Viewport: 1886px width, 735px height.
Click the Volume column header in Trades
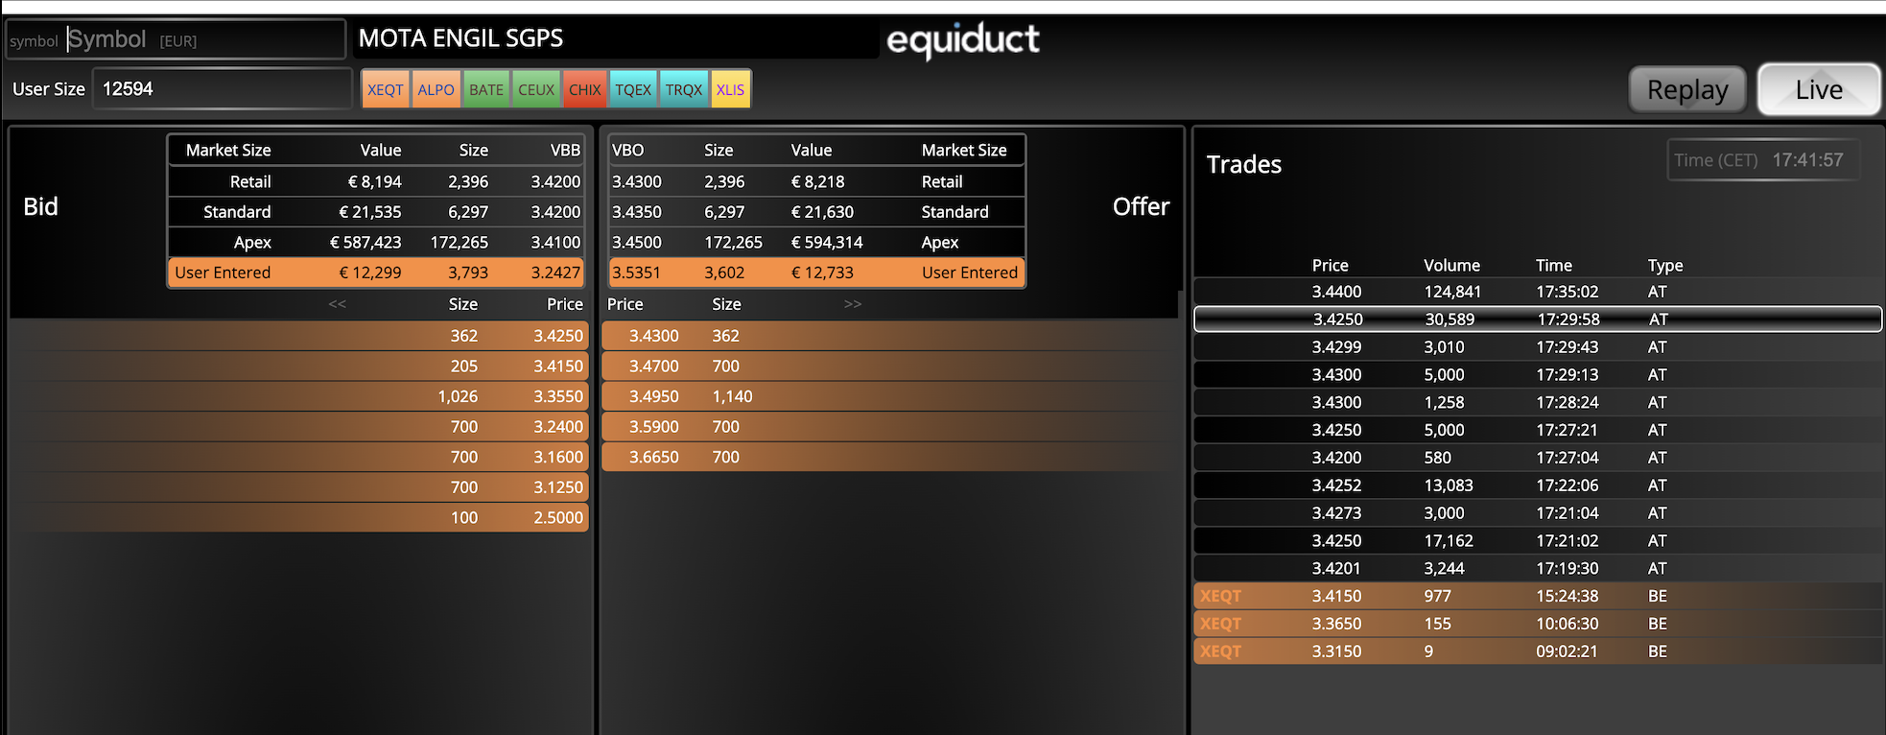pos(1451,266)
